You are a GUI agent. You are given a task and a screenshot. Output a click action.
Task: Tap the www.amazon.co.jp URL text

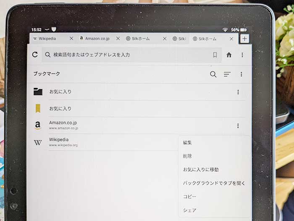tap(63, 128)
